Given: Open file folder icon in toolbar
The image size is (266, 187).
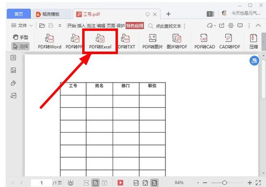Looking at the screenshot, I should point(42,26).
